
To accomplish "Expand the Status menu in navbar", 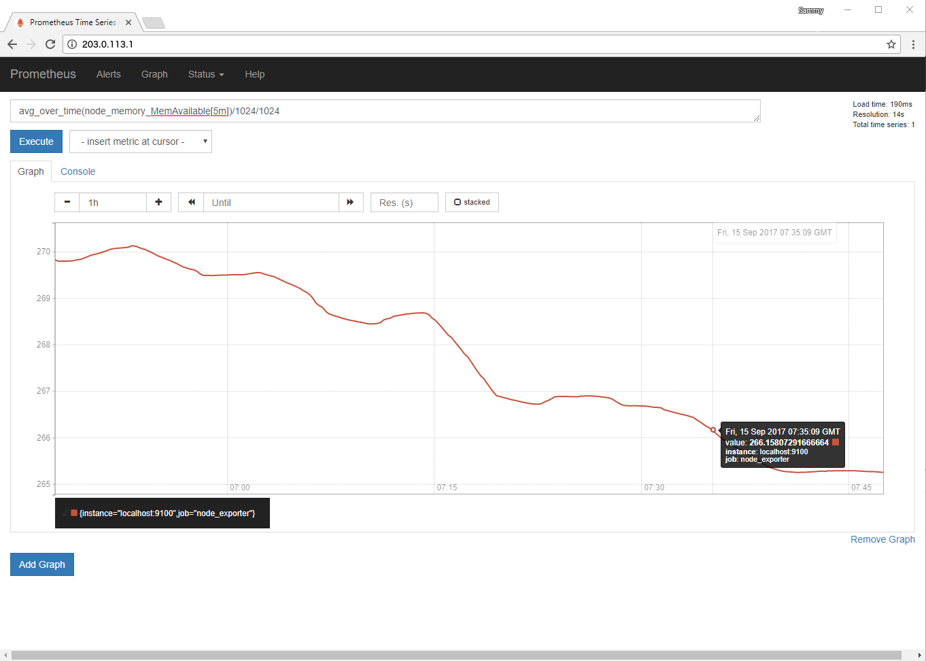I will pos(205,74).
